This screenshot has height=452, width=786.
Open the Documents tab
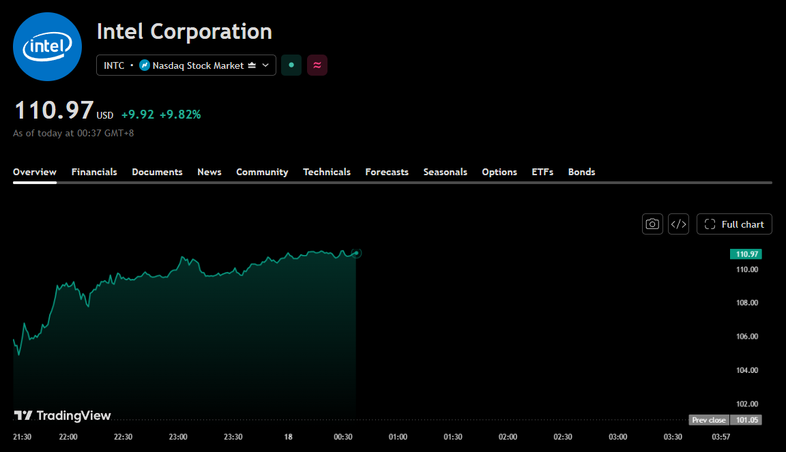coord(157,172)
